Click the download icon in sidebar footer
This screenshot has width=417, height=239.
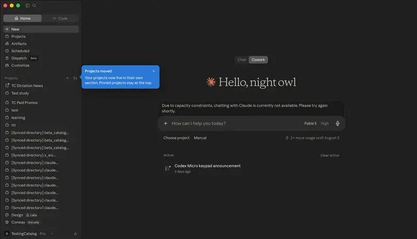[75, 234]
